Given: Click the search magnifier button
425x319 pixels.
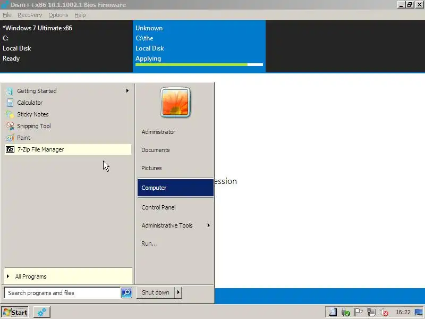Looking at the screenshot, I should (126, 293).
